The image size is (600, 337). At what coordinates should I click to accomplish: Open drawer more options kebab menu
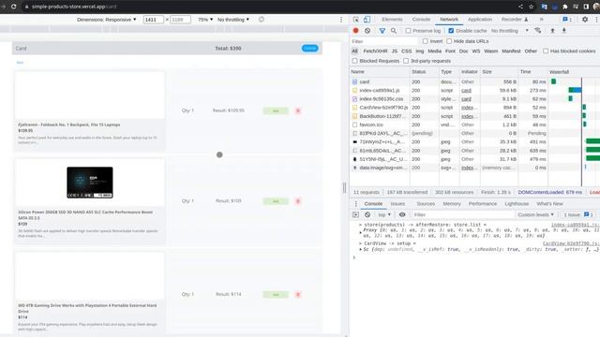pos(356,204)
